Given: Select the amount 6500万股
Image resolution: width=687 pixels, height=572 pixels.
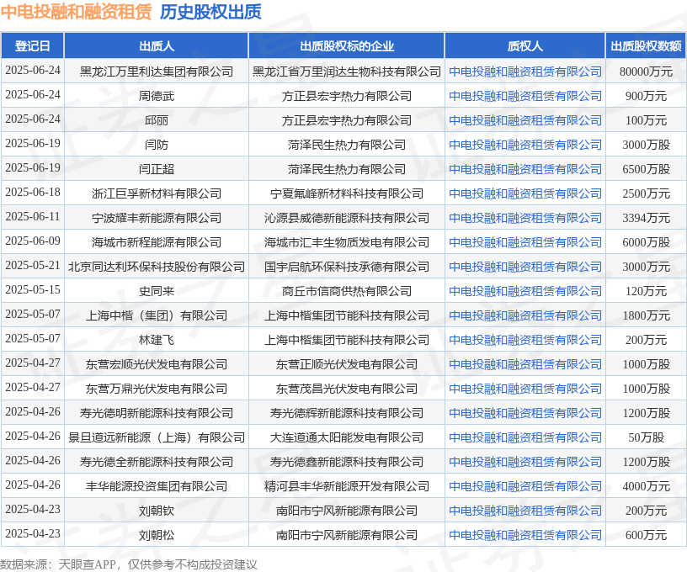Looking at the screenshot, I should click(x=647, y=169).
